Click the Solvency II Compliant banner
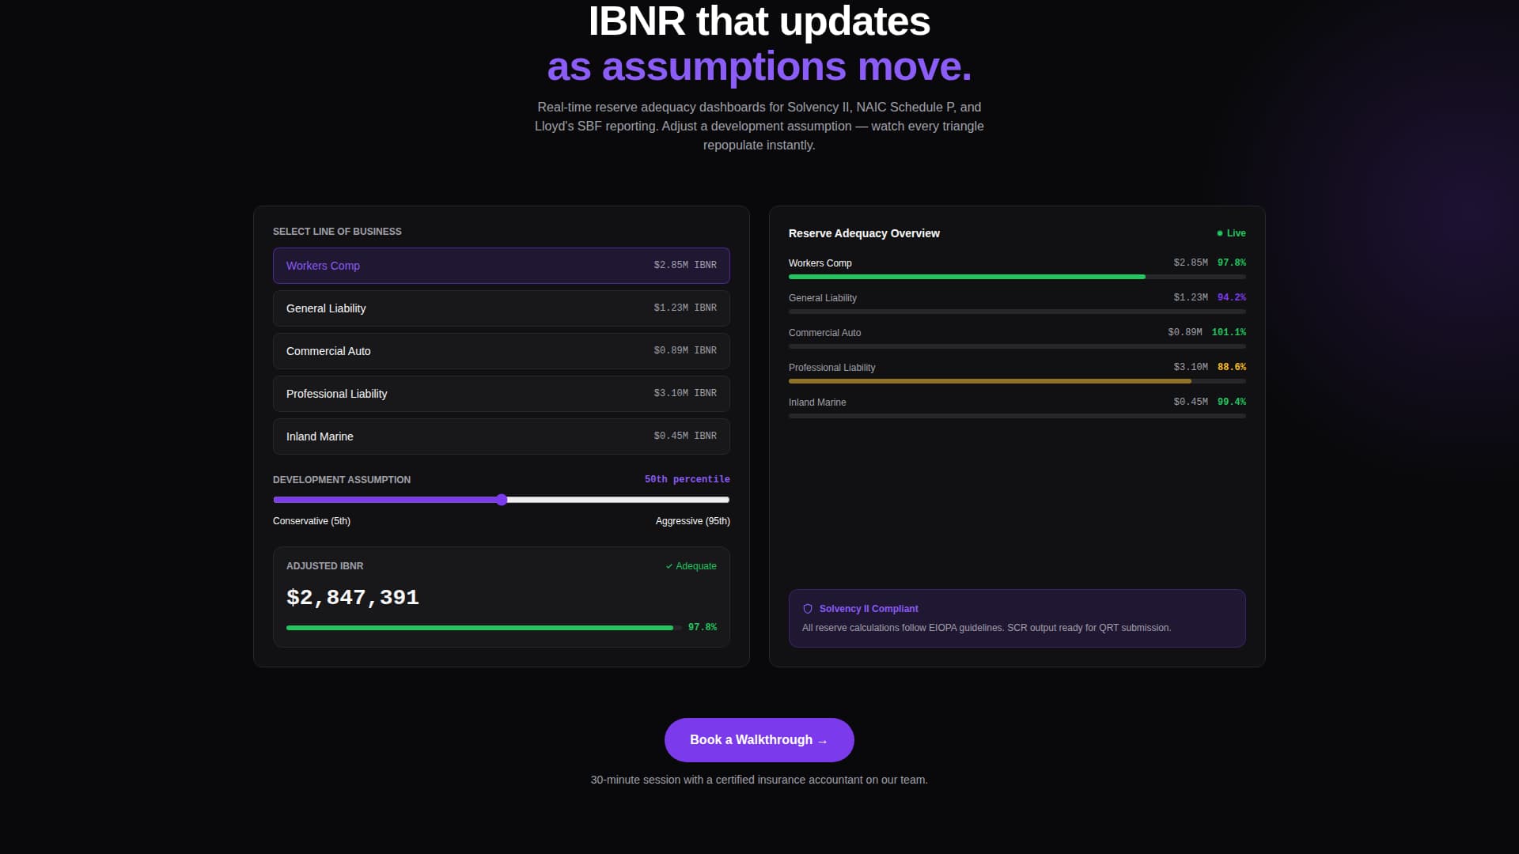The image size is (1519, 854). 1017,618
